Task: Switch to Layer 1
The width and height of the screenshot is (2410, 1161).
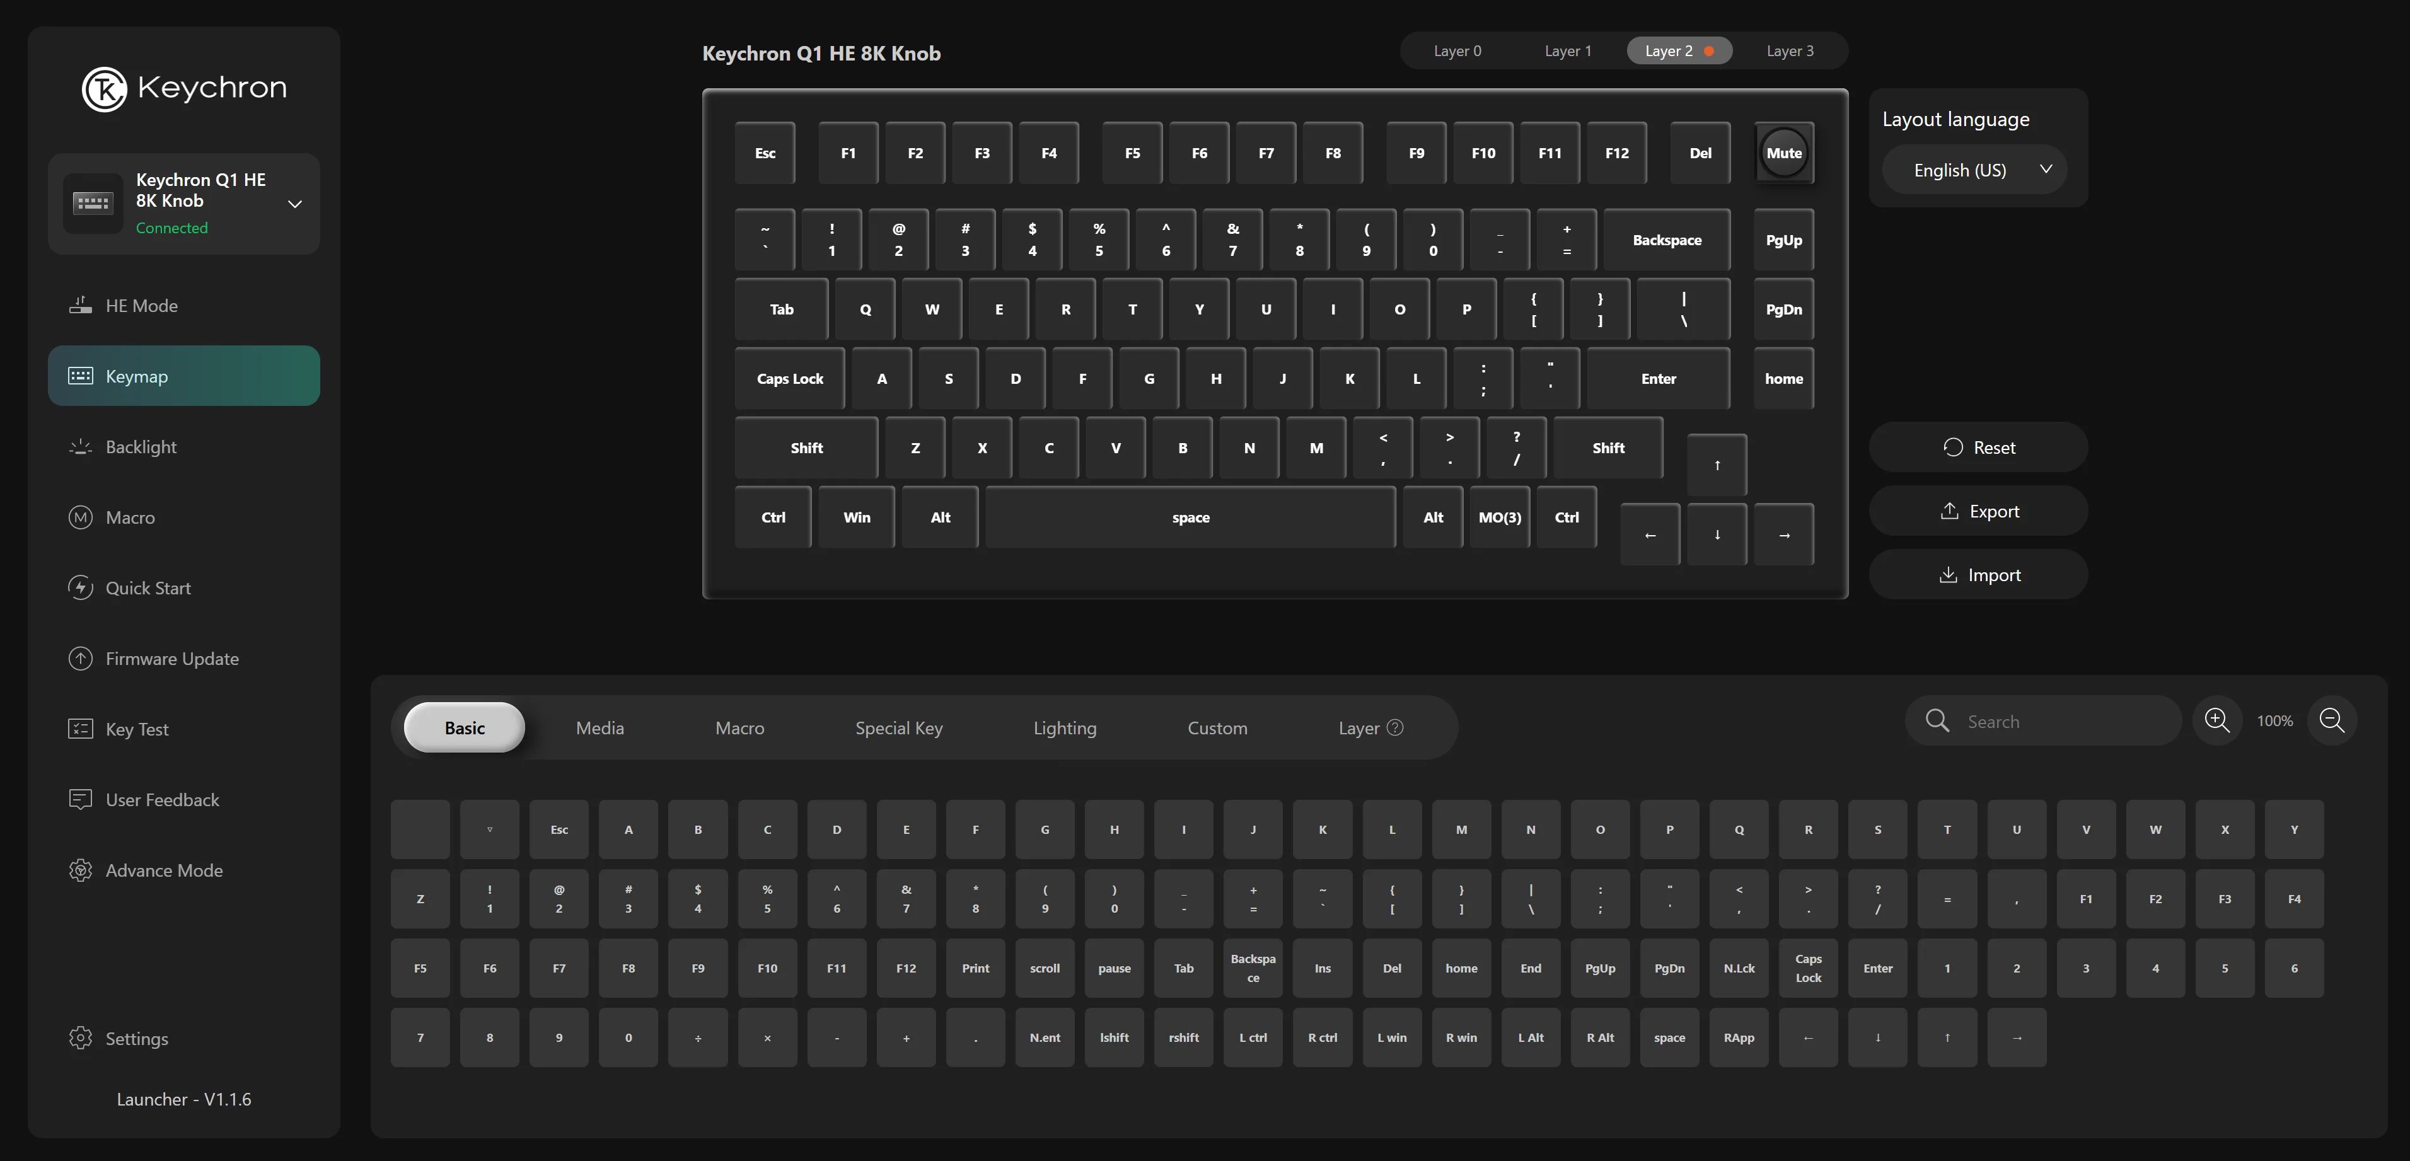Action: point(1567,50)
